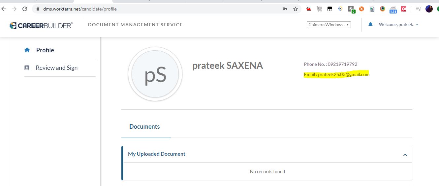439x186 pixels.
Task: Click the CareerBuilder logo
Action: click(x=41, y=25)
